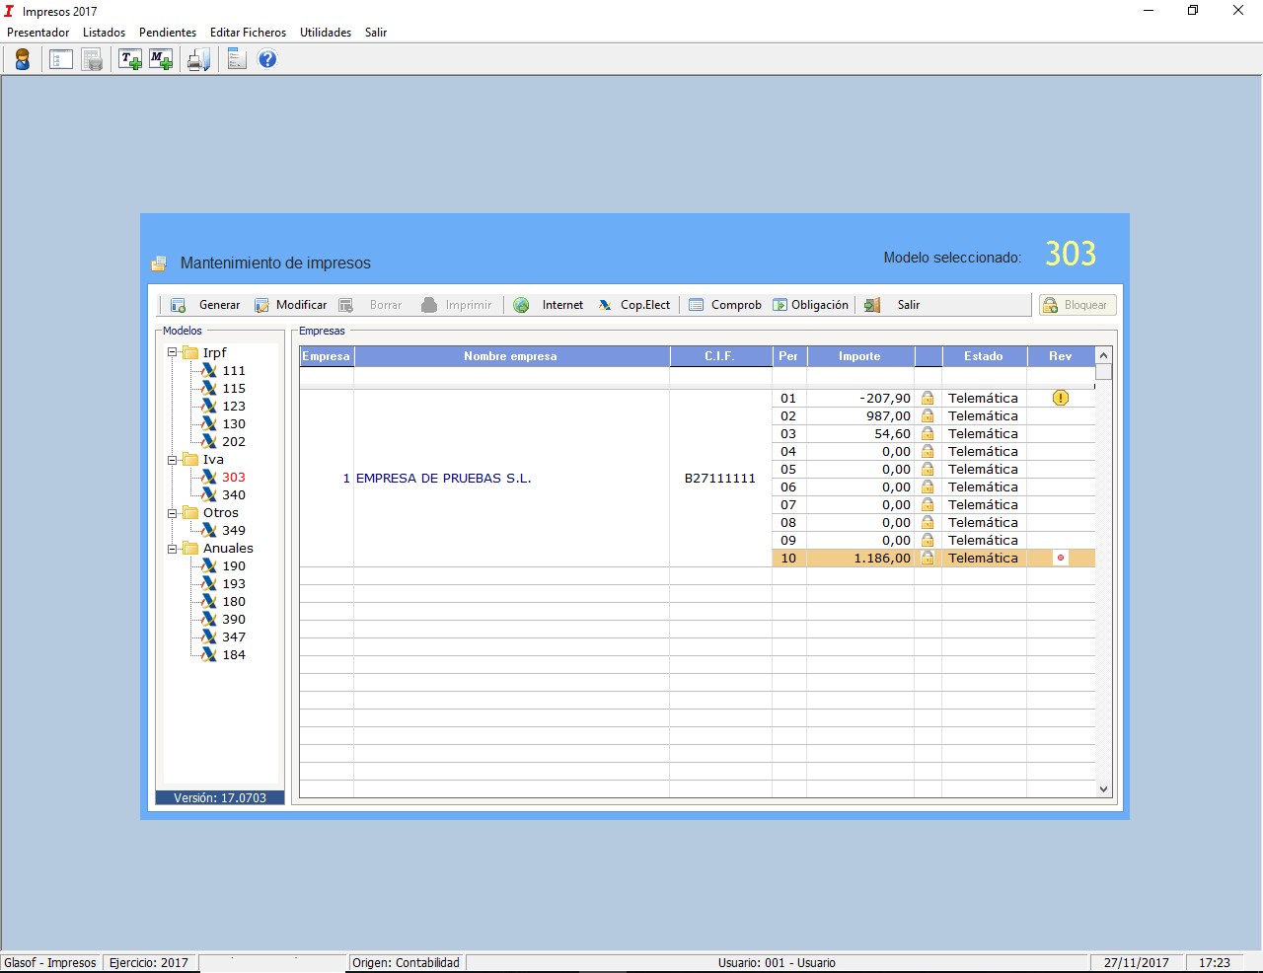Viewport: 1263px width, 973px height.
Task: Click the user profile icon in top toolbar
Action: pyautogui.click(x=22, y=60)
